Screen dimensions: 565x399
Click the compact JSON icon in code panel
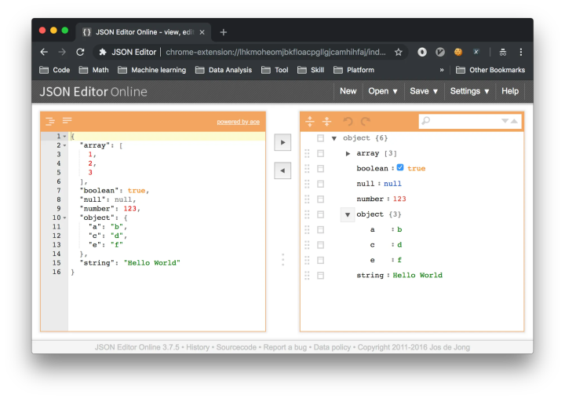[x=67, y=120]
